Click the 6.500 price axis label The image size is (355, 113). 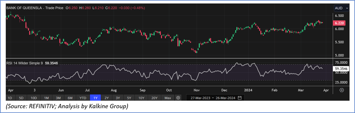pyautogui.click(x=339, y=16)
